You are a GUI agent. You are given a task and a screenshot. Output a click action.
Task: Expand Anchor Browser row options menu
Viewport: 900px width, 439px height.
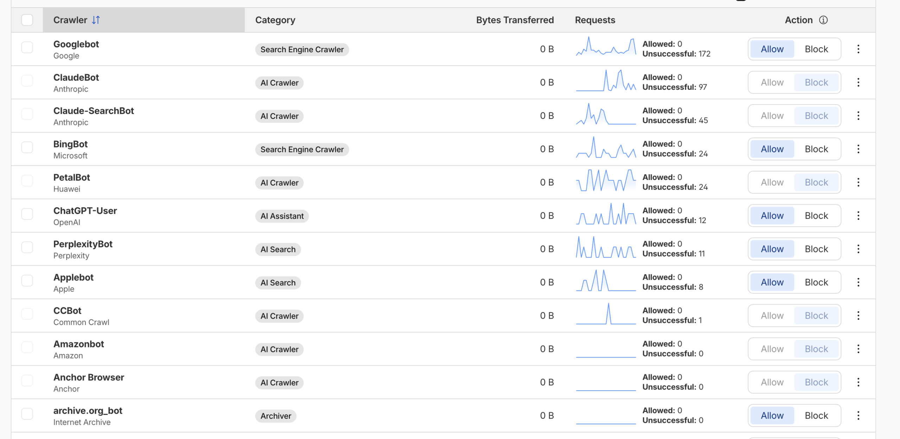[x=858, y=383]
